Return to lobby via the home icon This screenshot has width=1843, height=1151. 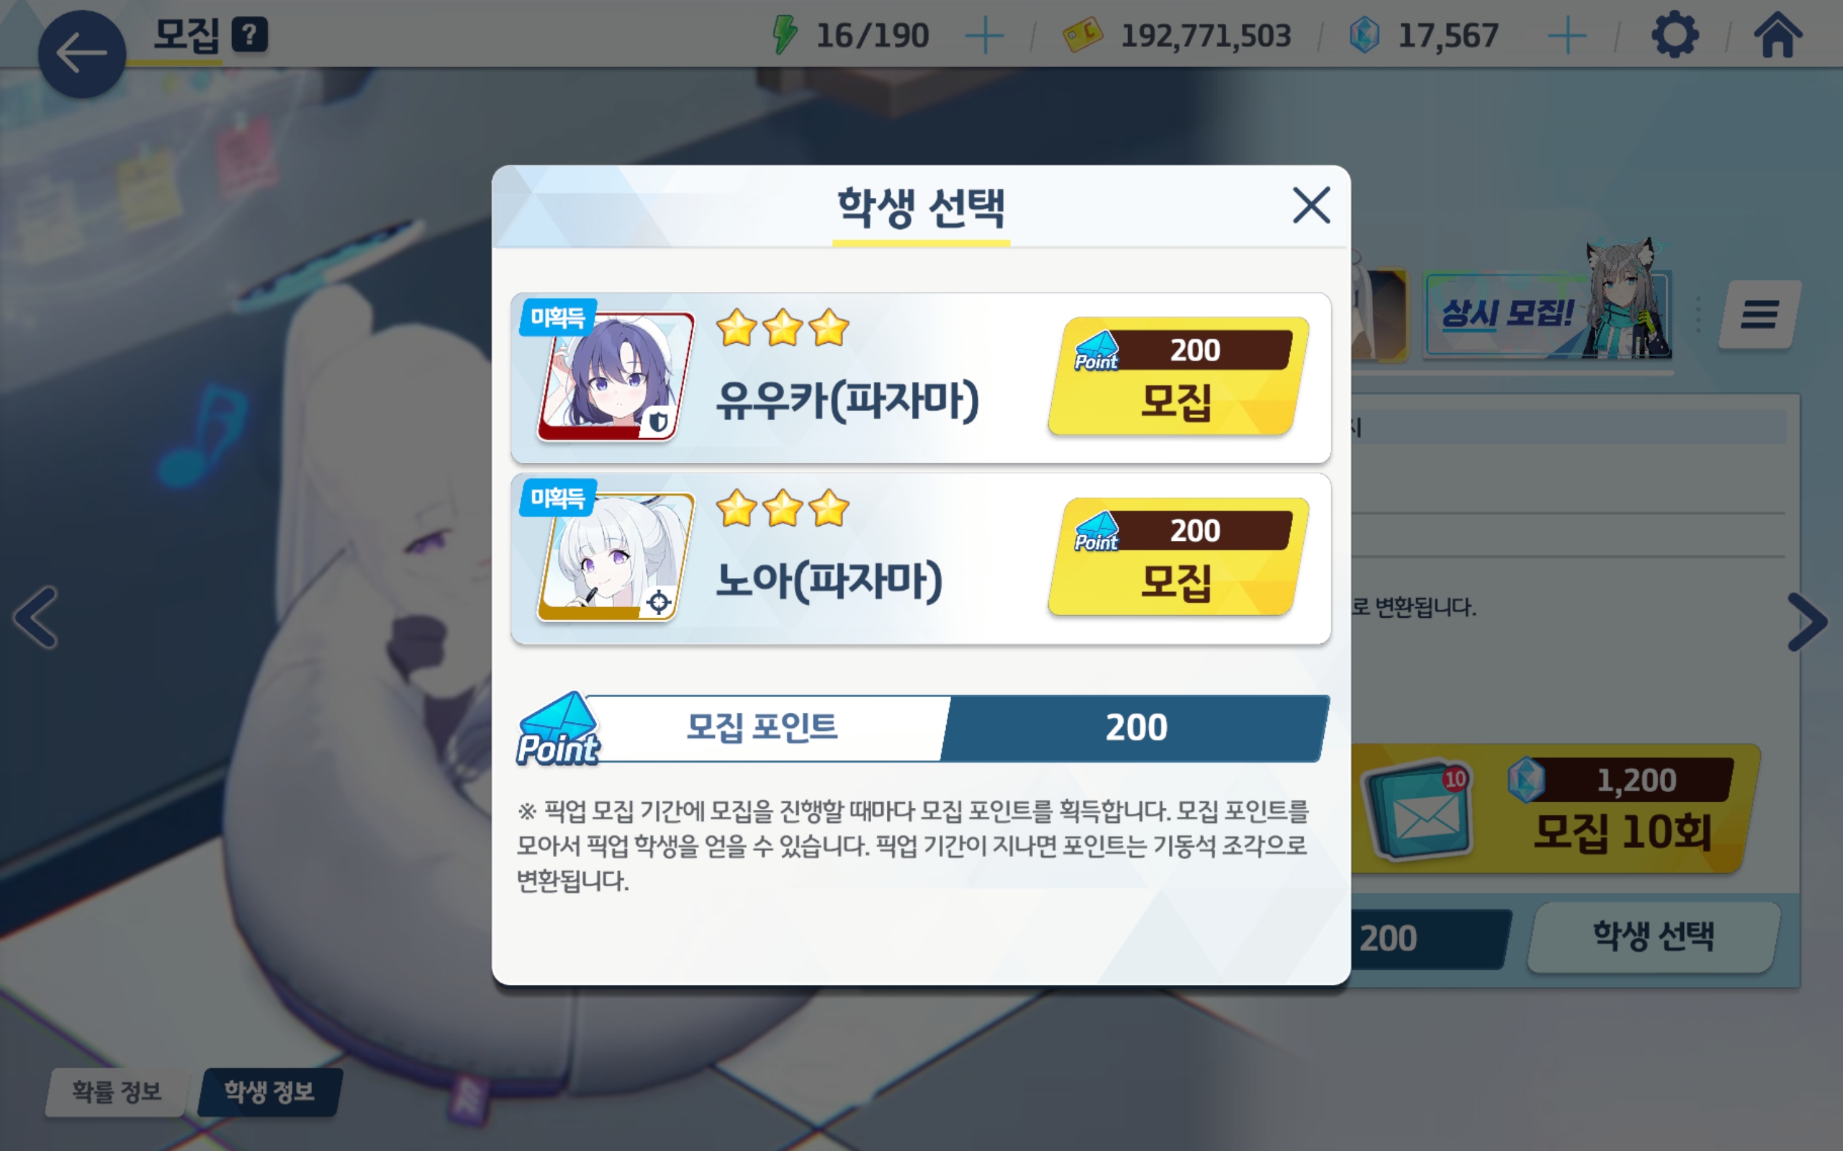pyautogui.click(x=1778, y=35)
